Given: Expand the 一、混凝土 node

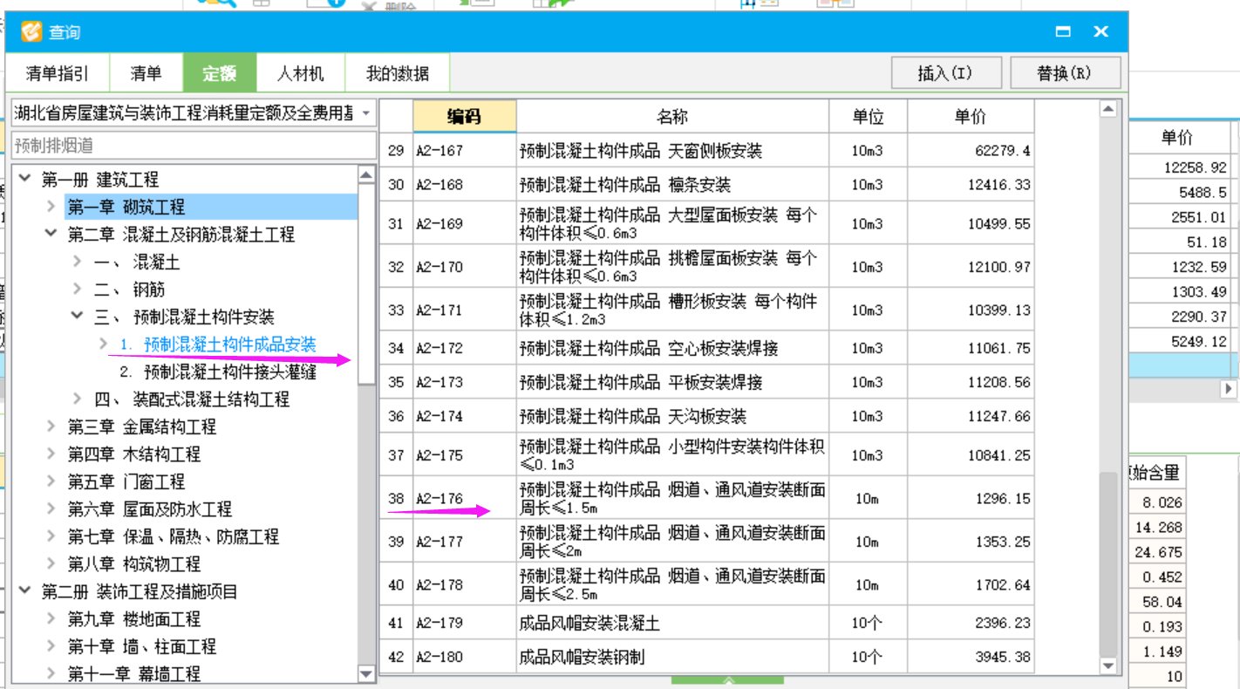Looking at the screenshot, I should (78, 262).
